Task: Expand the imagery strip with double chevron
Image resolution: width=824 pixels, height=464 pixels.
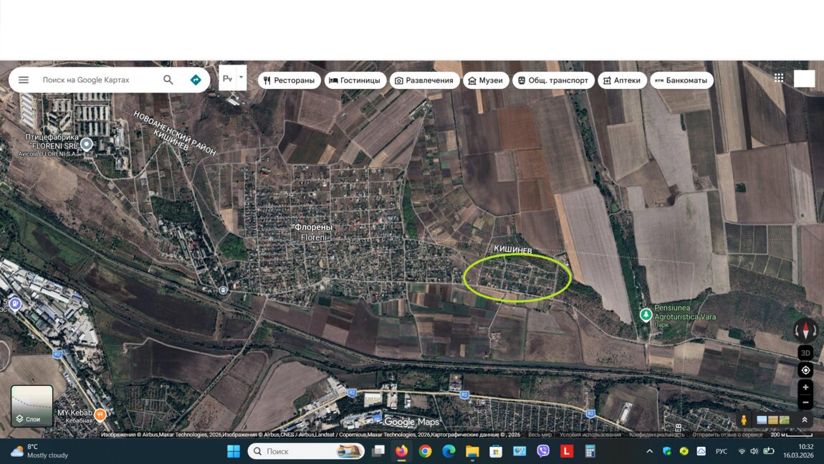Action: pos(805,420)
